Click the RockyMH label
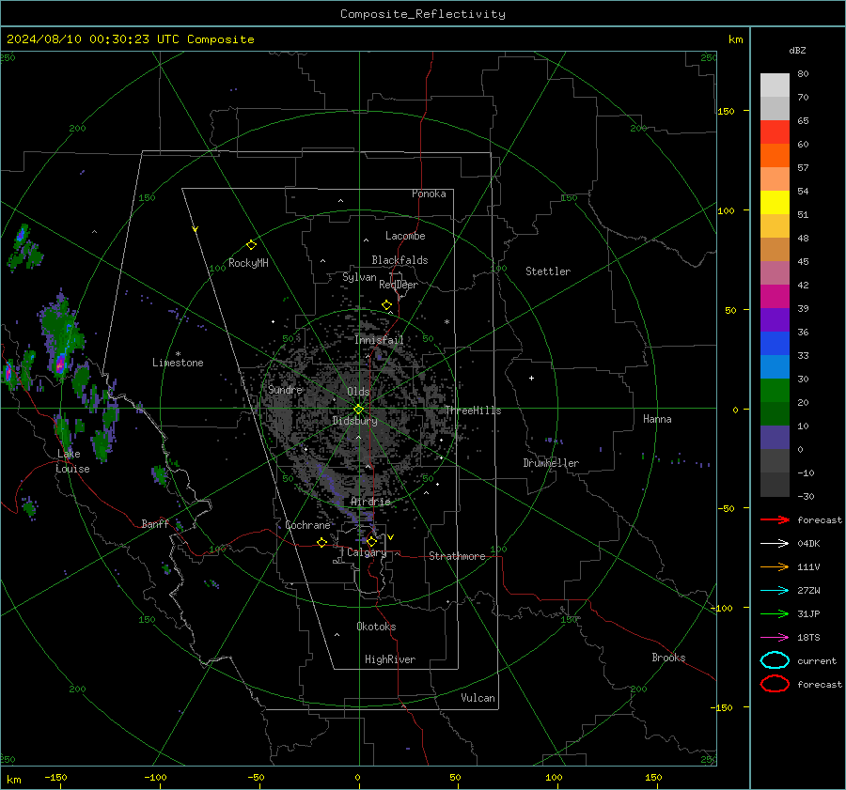 [248, 263]
